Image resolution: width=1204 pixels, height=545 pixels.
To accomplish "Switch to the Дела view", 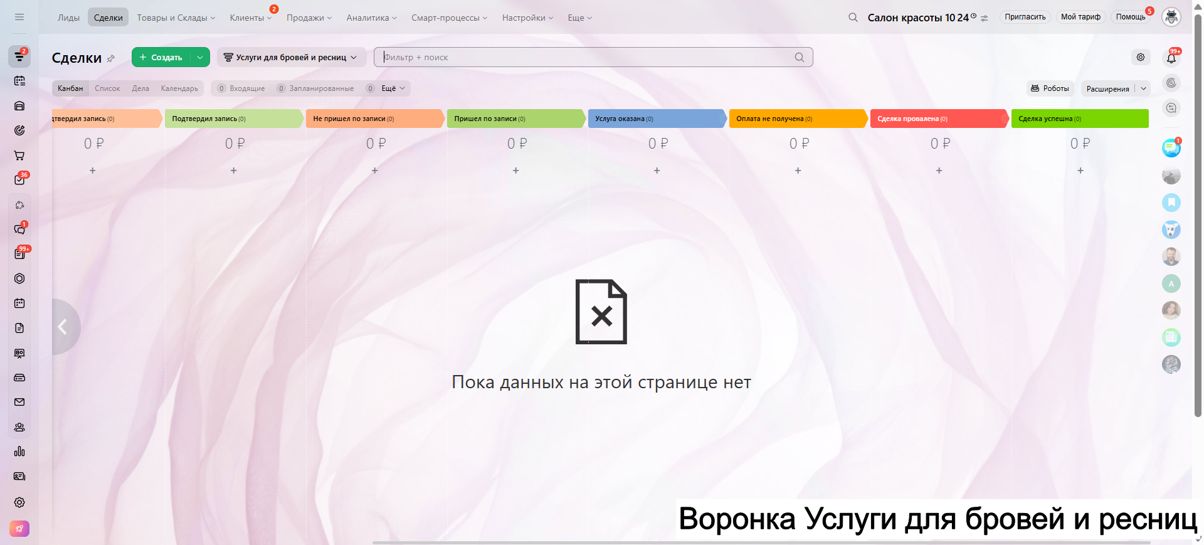I will tap(140, 88).
